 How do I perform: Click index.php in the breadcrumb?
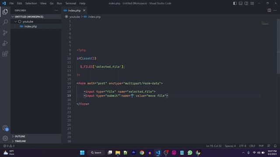(94, 17)
